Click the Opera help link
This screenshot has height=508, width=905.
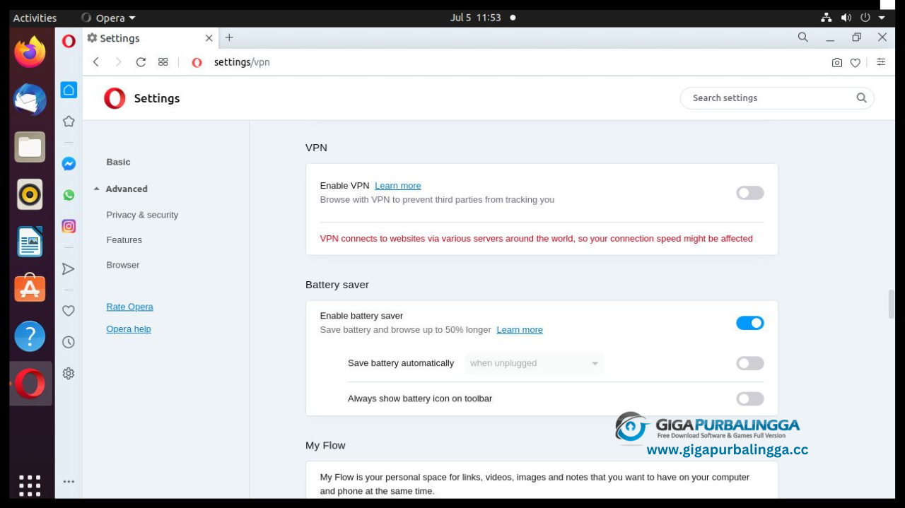[x=129, y=329]
